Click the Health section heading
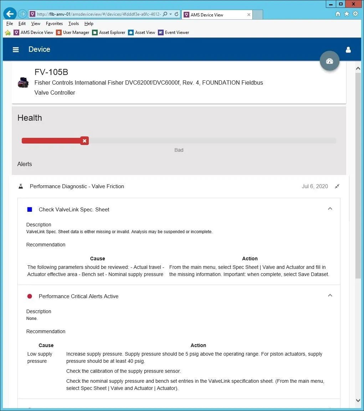This screenshot has width=364, height=411. tap(30, 118)
